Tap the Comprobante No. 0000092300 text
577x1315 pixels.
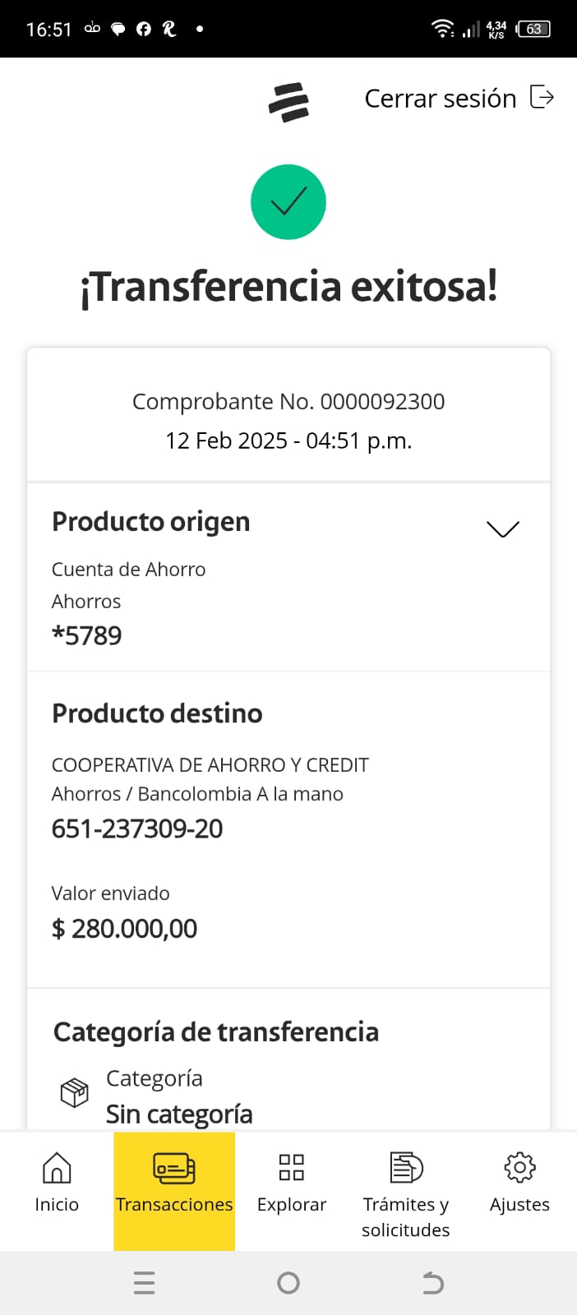pyautogui.click(x=288, y=402)
